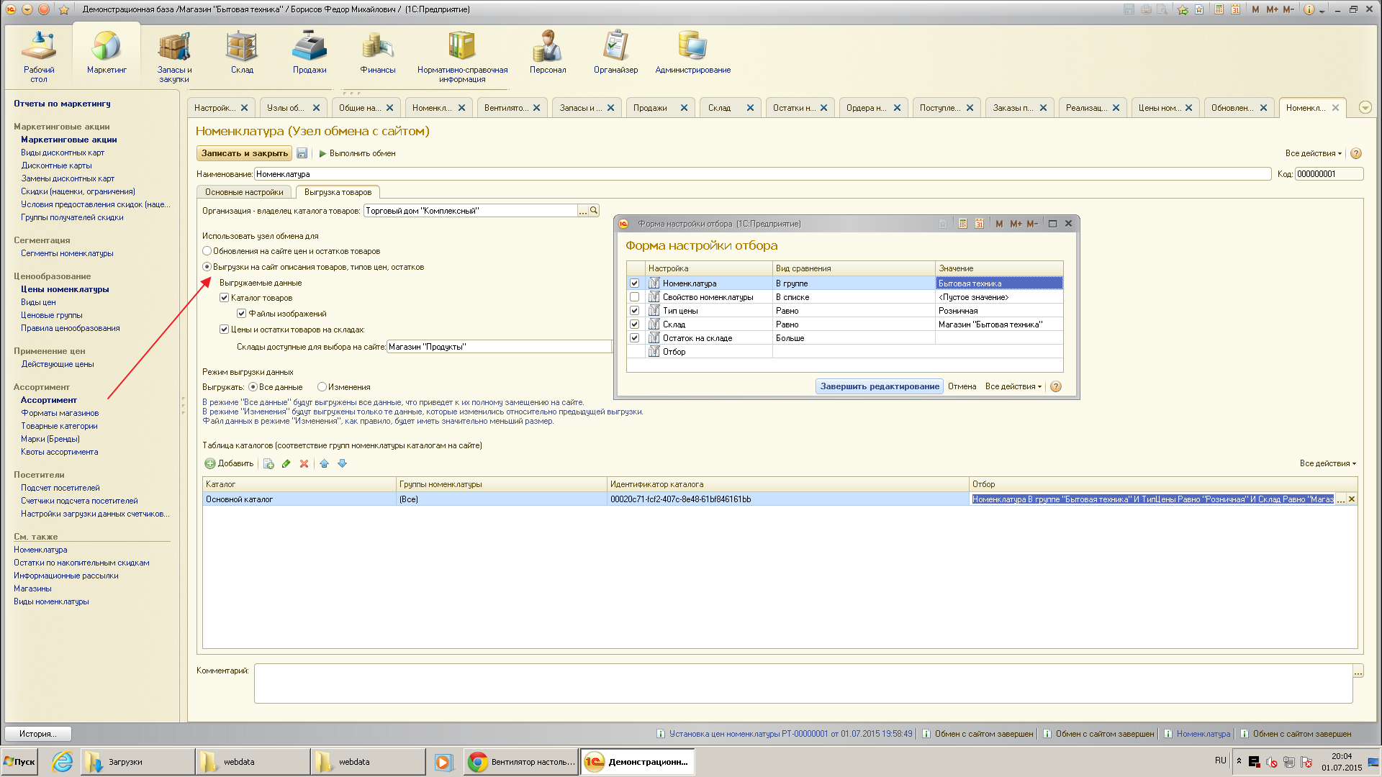The width and height of the screenshot is (1382, 777).
Task: Expand the tab list arrow at right of tabs
Action: (1365, 108)
